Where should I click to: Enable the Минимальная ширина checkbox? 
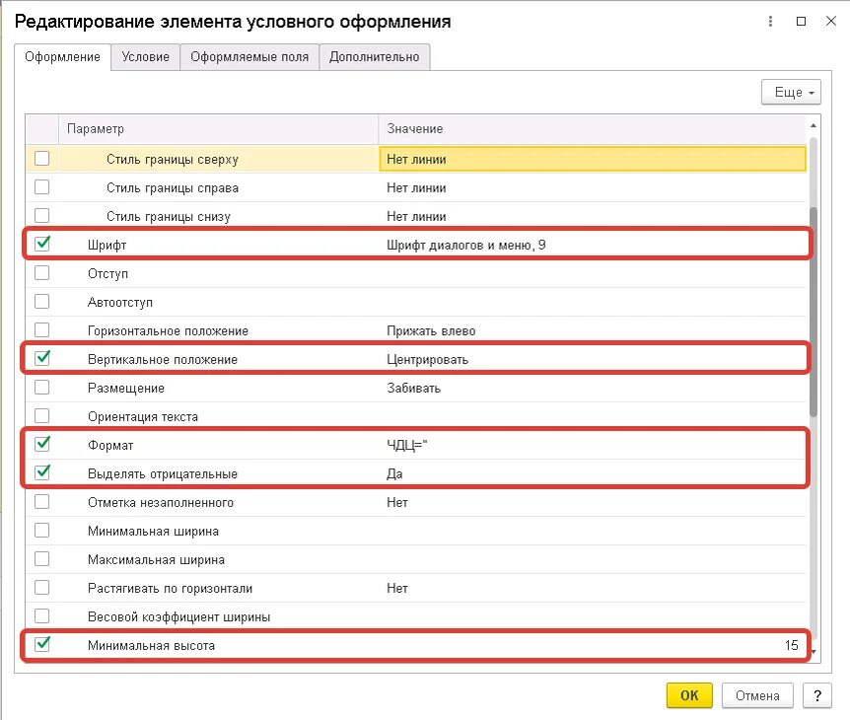41,531
